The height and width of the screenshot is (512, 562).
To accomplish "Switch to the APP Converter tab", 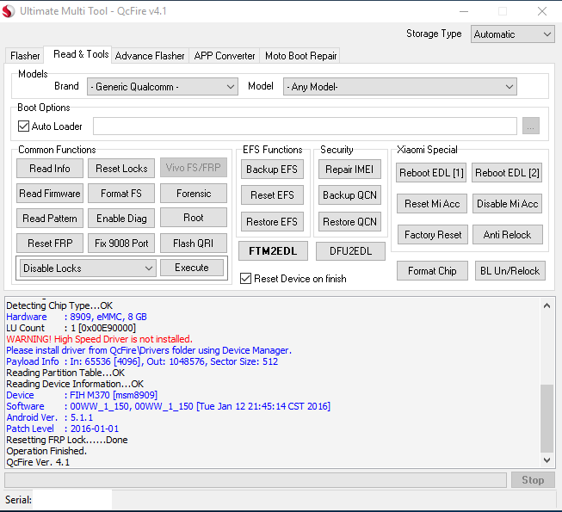I will tap(225, 56).
